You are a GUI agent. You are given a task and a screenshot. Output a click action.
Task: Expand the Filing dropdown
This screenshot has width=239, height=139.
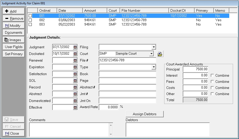pos(153,47)
